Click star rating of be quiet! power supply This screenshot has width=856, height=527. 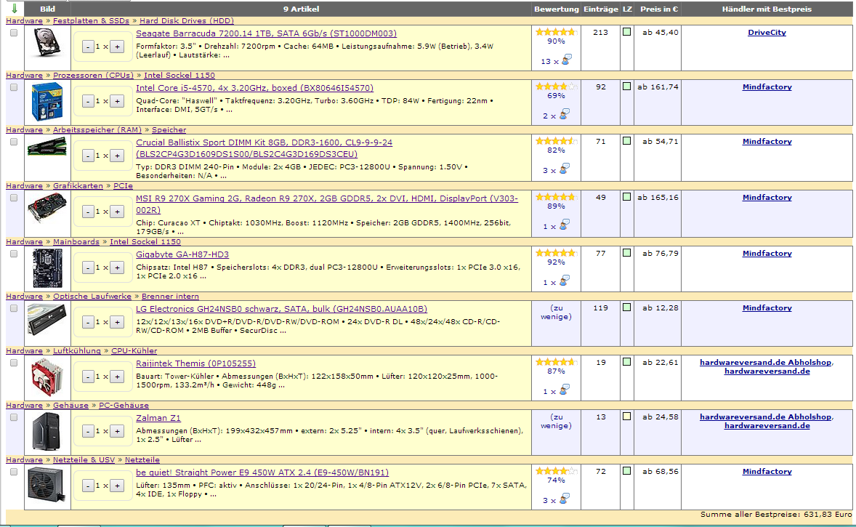coord(556,471)
